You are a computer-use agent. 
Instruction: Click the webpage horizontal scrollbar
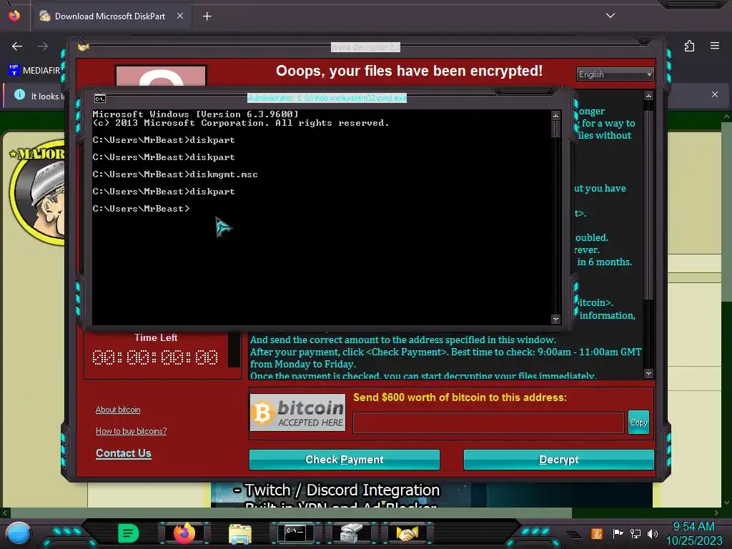[x=290, y=513]
